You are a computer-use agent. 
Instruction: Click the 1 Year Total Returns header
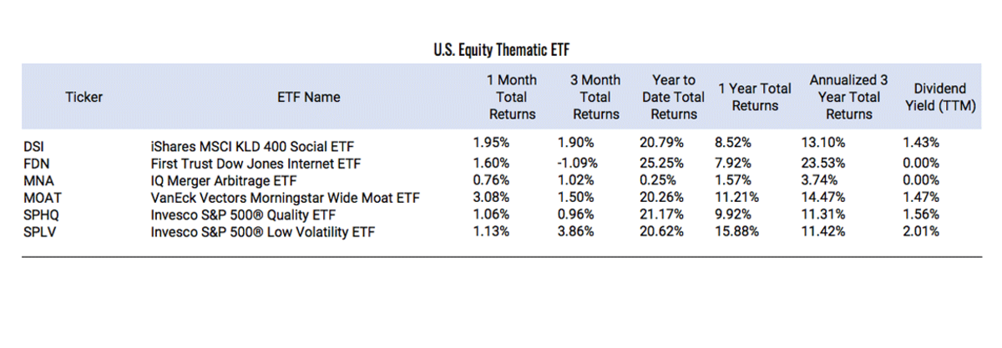point(754,97)
